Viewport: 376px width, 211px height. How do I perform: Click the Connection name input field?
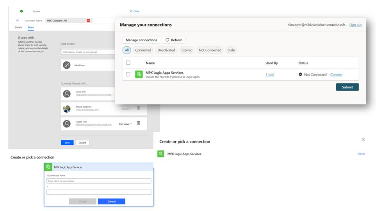coord(98,181)
